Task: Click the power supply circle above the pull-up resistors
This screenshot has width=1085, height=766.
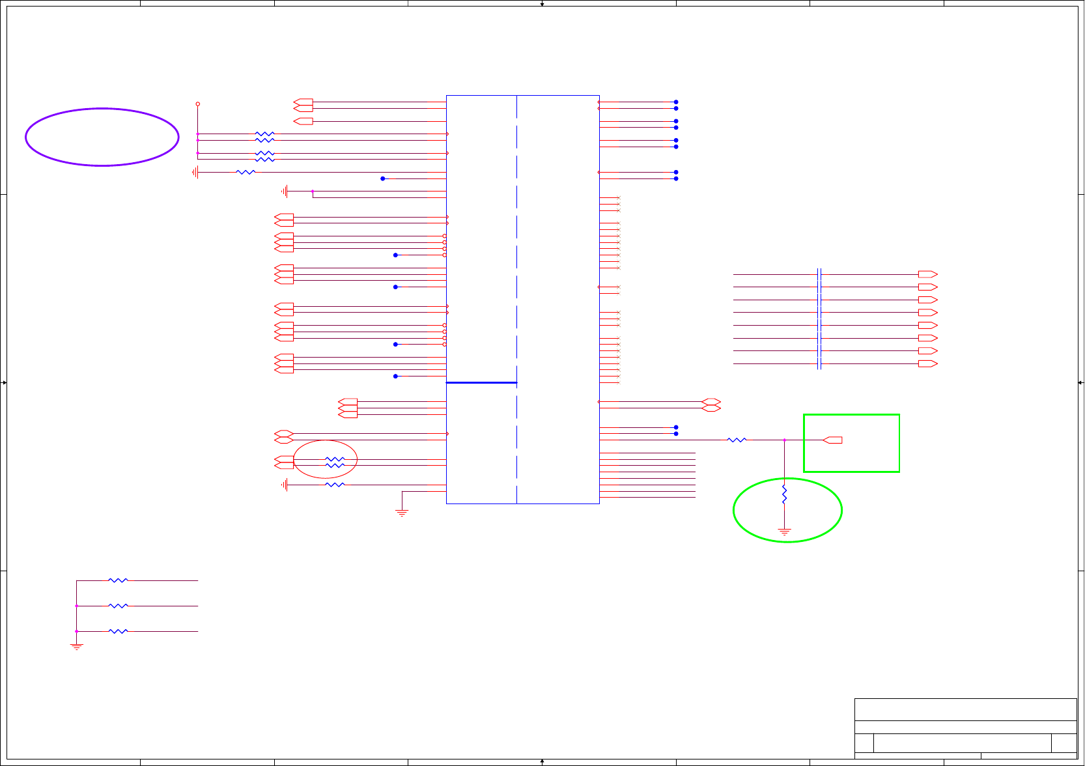Action: (197, 104)
